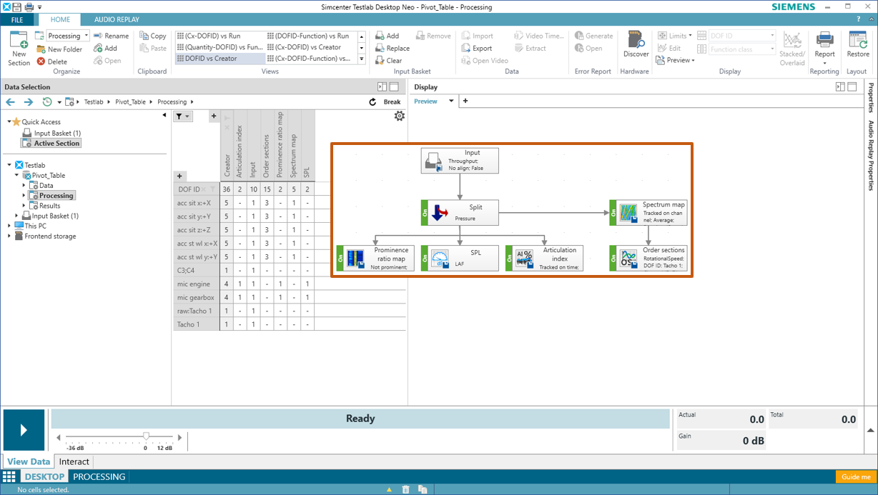
Task: Adjust the gain volume slider
Action: (x=146, y=436)
